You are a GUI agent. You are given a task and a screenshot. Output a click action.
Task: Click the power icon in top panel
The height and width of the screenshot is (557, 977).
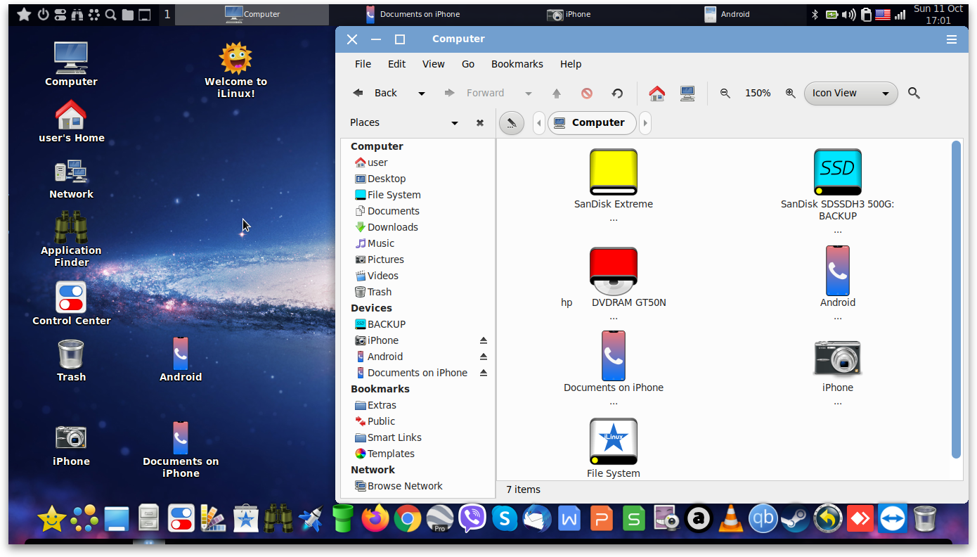pos(43,14)
